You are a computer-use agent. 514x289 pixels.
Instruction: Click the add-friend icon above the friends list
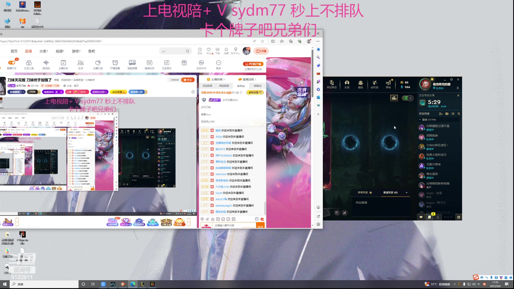[x=441, y=114]
